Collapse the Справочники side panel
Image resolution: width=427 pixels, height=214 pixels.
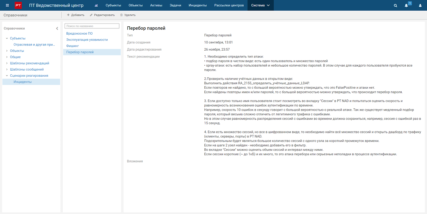pyautogui.click(x=57, y=28)
